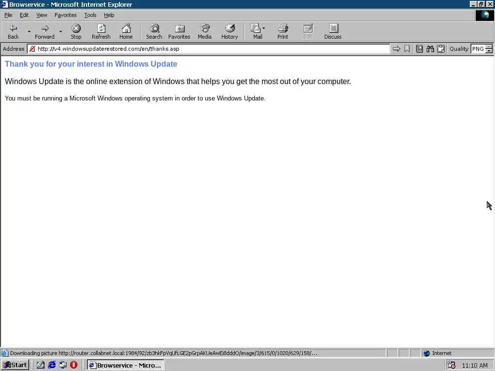Launch Outlook Express from quick launch
Image resolution: width=495 pixels, height=371 pixels.
click(63, 365)
